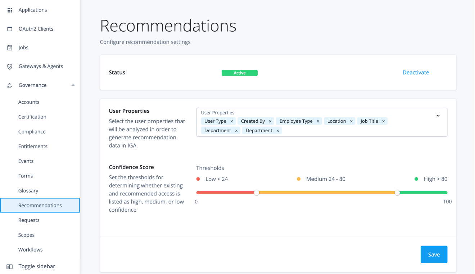The image size is (475, 274).
Task: Click the Deactivate link
Action: 416,72
